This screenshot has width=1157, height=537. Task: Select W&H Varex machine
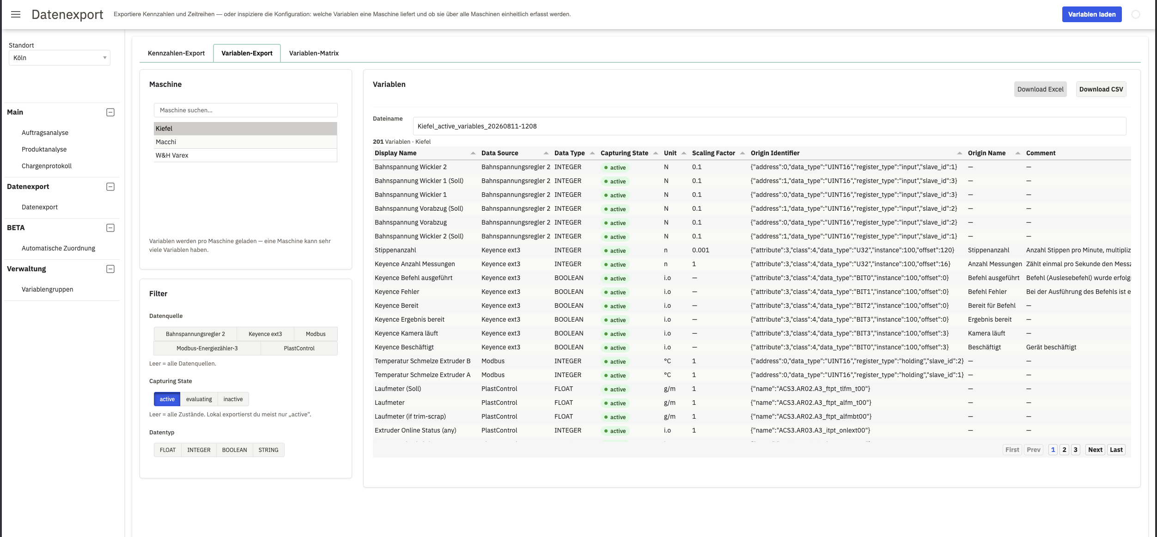coord(245,155)
